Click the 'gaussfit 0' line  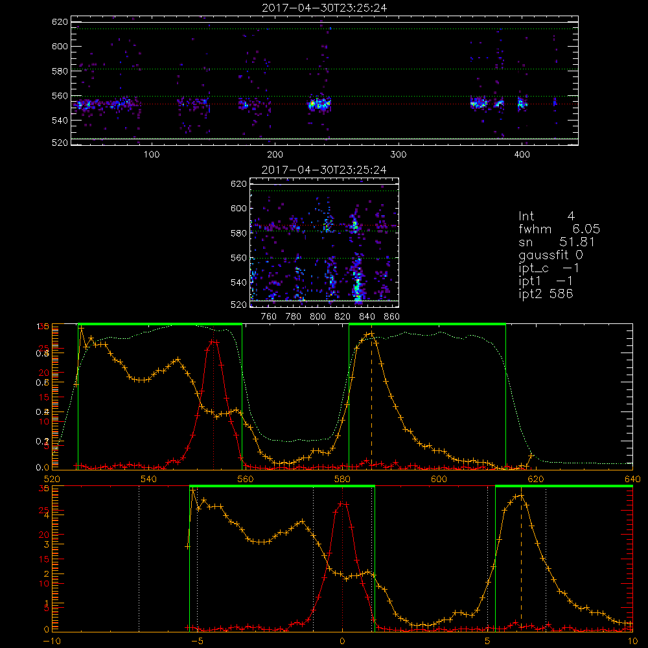550,255
